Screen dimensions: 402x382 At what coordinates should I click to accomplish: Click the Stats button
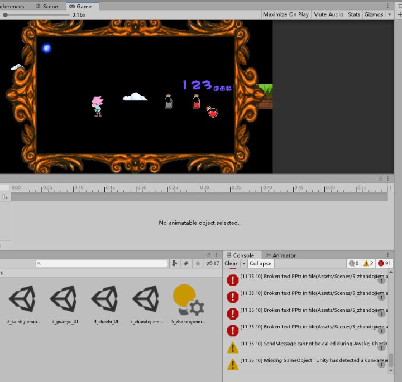pos(354,14)
